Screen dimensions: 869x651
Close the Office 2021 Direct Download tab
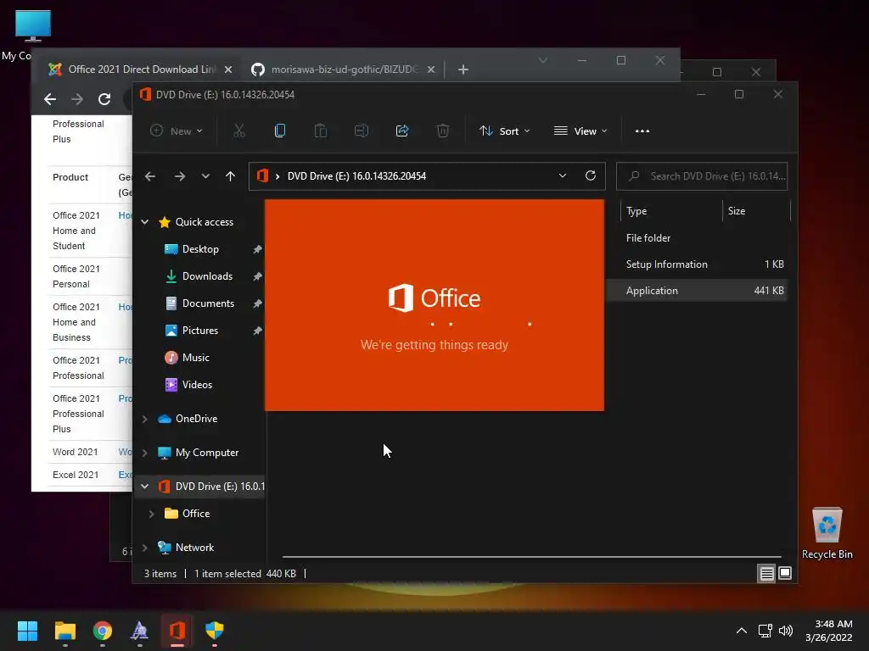[227, 70]
